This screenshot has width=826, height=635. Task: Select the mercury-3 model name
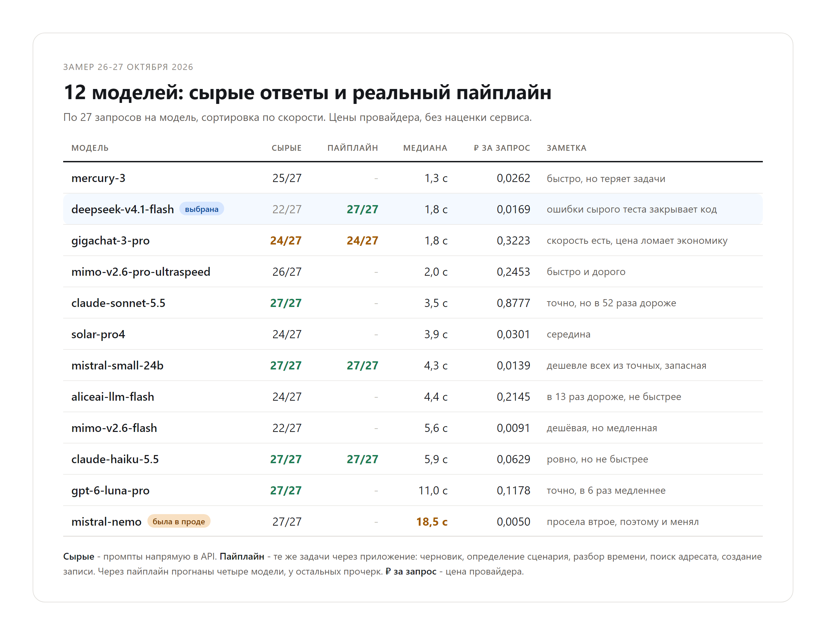98,178
